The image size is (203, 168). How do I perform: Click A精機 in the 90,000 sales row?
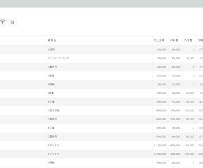pos(51,84)
